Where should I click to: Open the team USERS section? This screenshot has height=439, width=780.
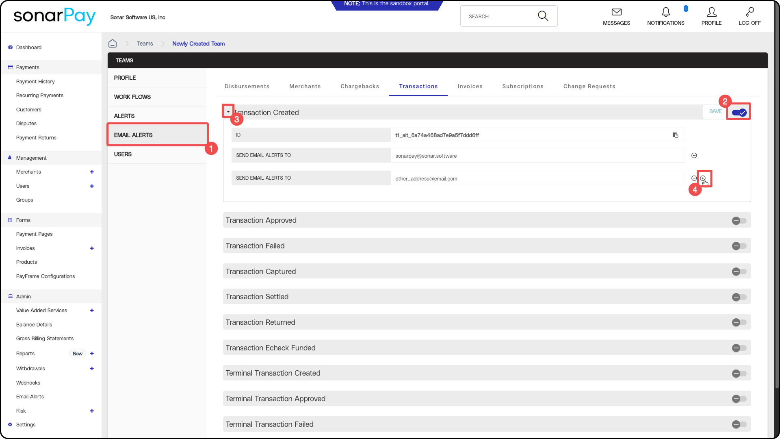tap(157, 154)
